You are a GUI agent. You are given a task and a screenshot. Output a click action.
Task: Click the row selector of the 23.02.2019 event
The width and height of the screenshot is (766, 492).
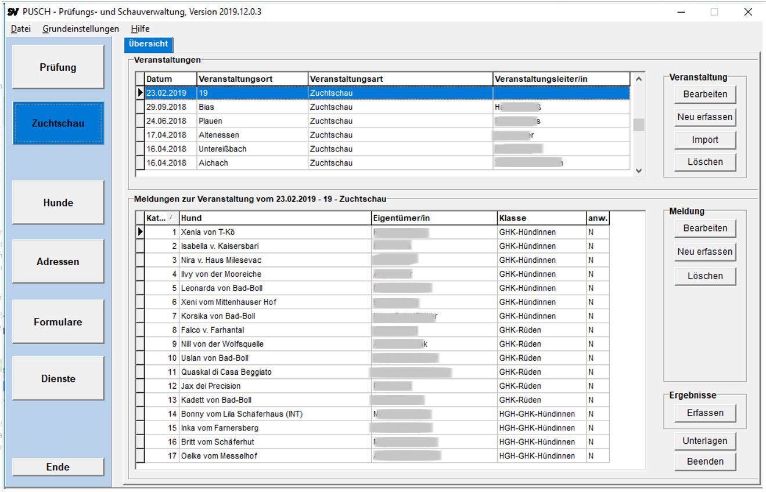click(x=139, y=93)
